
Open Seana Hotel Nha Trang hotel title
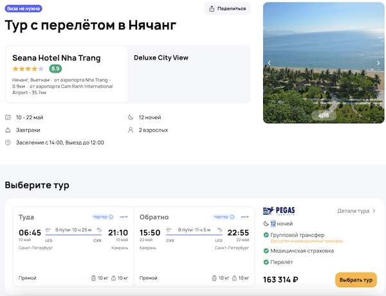point(56,58)
